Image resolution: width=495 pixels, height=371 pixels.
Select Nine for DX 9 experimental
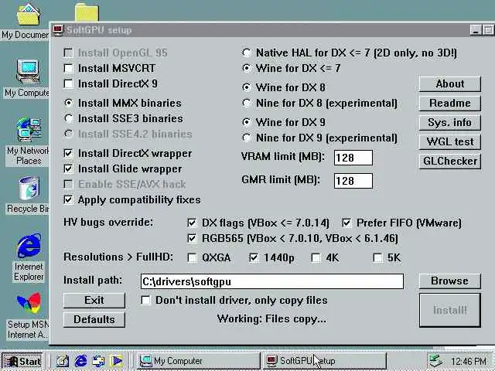coord(247,138)
